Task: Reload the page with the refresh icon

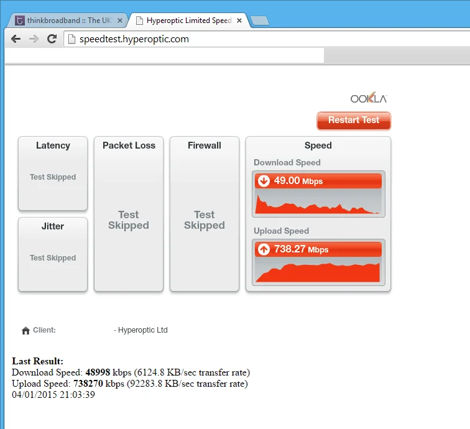Action: tap(52, 39)
